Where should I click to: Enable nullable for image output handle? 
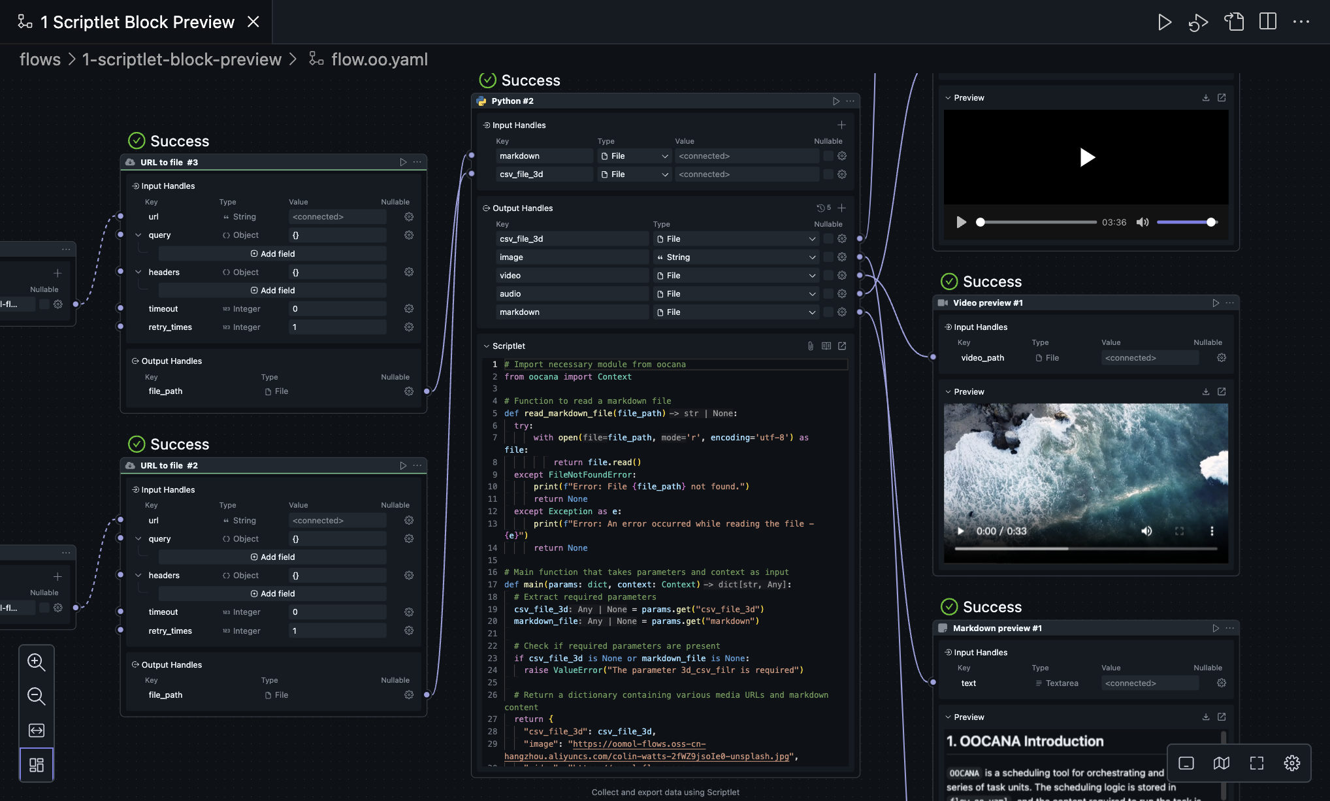coord(828,257)
